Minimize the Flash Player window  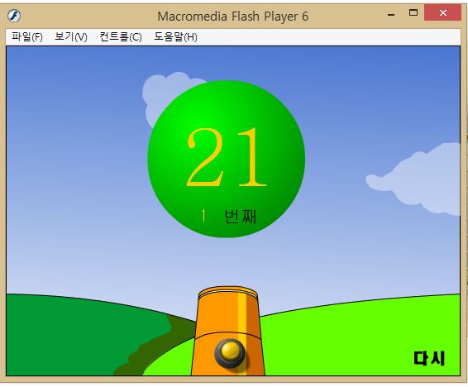391,14
